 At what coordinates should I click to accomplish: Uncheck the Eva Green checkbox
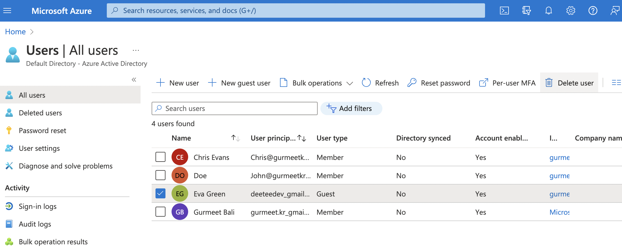pyautogui.click(x=160, y=193)
